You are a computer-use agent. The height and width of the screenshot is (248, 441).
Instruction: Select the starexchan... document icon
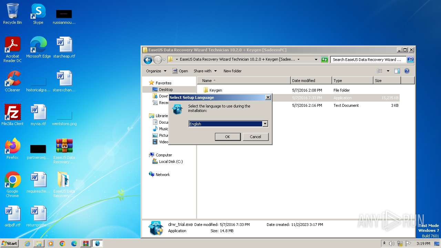[x=64, y=81]
